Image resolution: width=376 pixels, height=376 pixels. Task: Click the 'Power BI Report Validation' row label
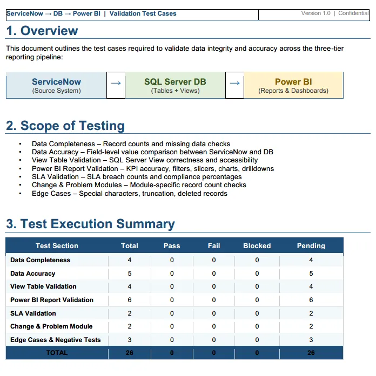coord(52,300)
